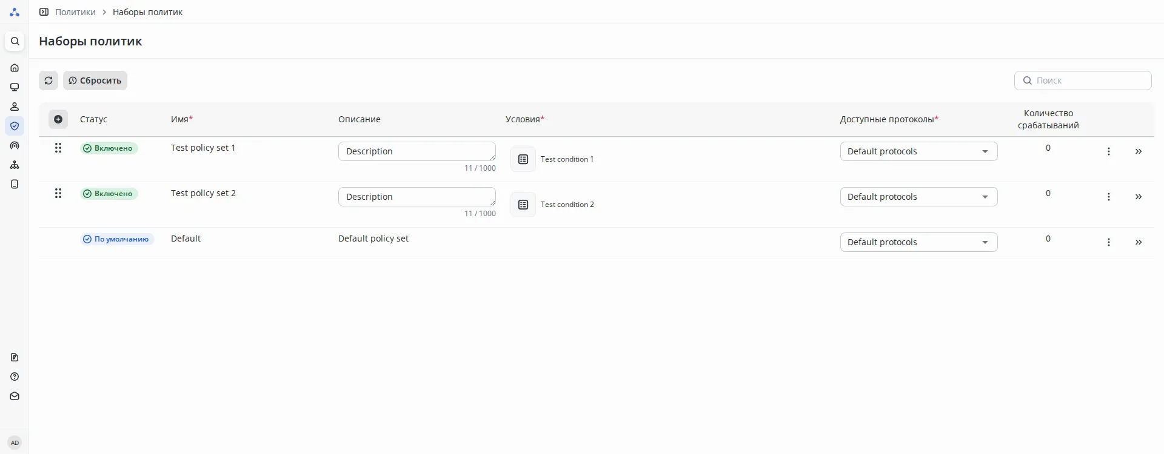This screenshot has height=454, width=1164.
Task: Toggle the Включено status of Test policy set 2
Action: pyautogui.click(x=109, y=194)
